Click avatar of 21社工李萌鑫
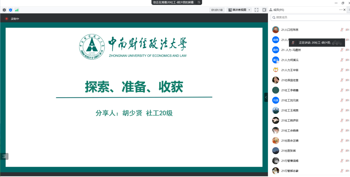This screenshot has width=350, height=177. (x=275, y=90)
